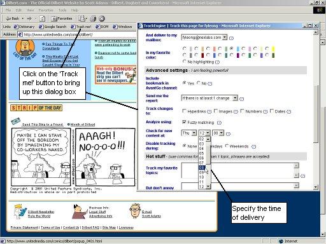
Task: Open the Google Search links bar shortcut
Action: coord(53,27)
